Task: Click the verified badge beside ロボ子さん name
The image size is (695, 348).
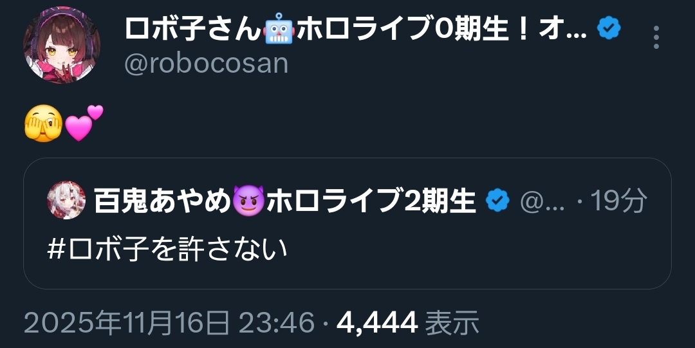Action: pyautogui.click(x=609, y=29)
